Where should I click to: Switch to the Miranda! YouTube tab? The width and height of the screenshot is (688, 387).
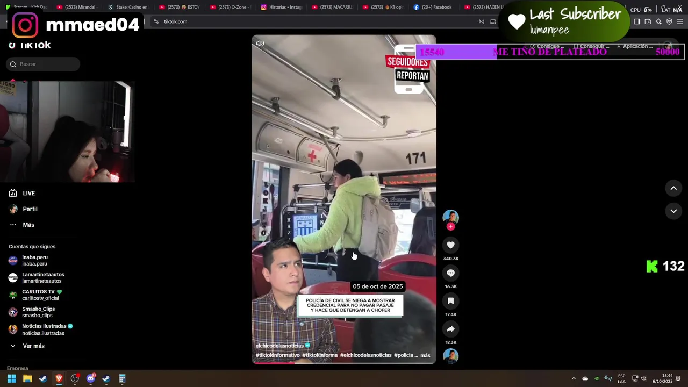click(76, 7)
